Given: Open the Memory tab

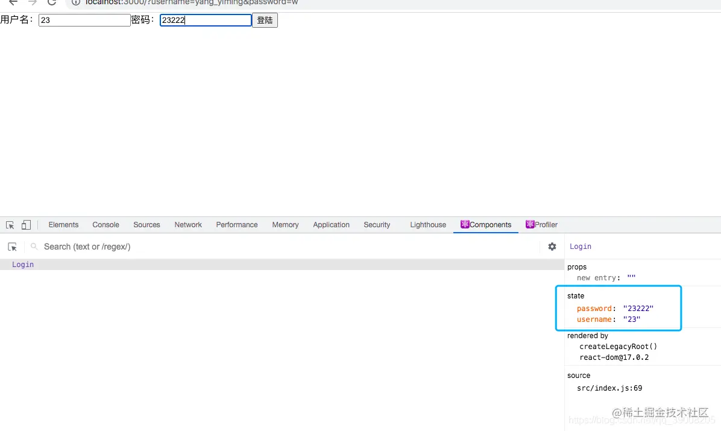Looking at the screenshot, I should 285,225.
